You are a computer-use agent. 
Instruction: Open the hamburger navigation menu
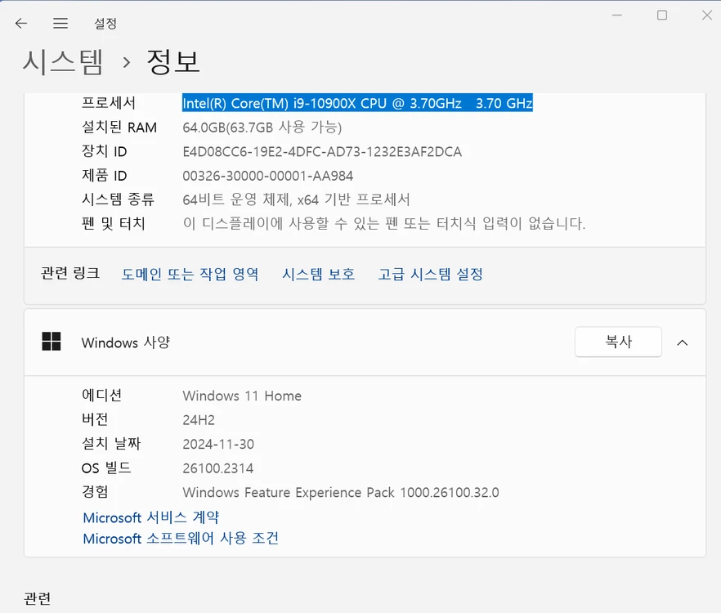tap(60, 23)
